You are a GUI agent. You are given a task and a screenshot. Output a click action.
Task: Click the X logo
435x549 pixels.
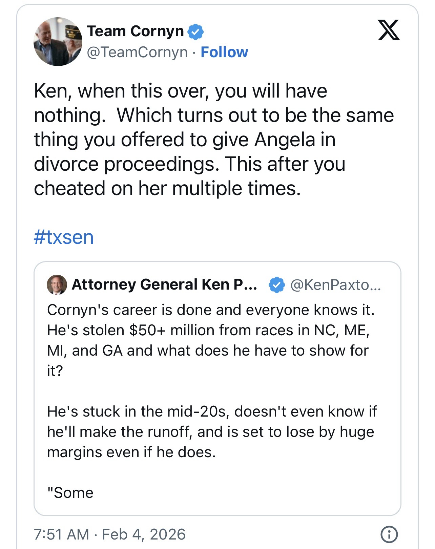click(389, 30)
